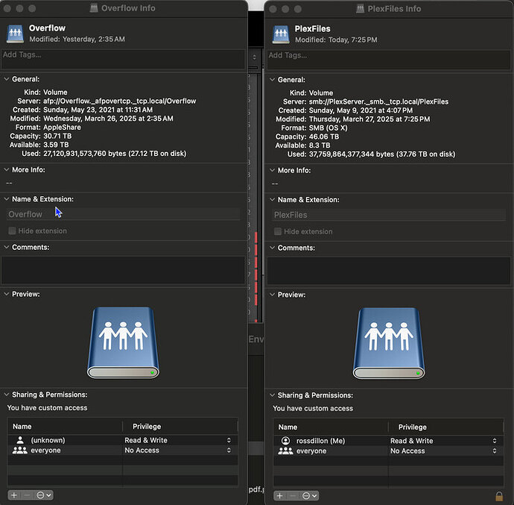
Task: Add a user with plus in Overflow Info
Action: coord(14,495)
